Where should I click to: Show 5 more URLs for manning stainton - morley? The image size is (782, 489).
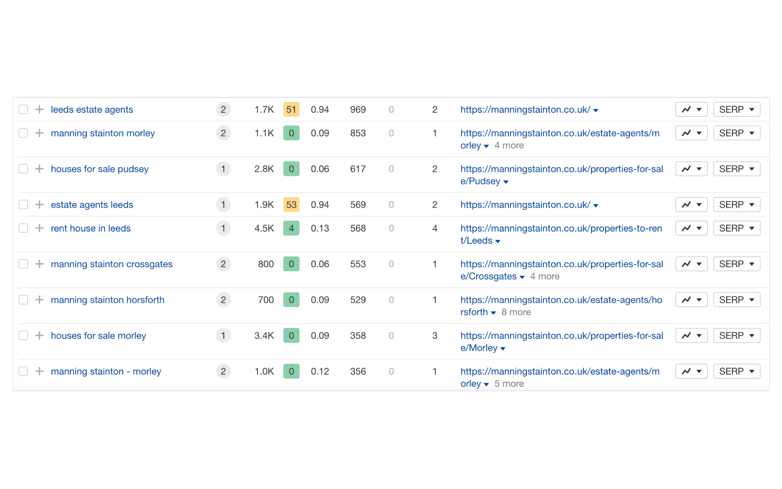tap(509, 384)
